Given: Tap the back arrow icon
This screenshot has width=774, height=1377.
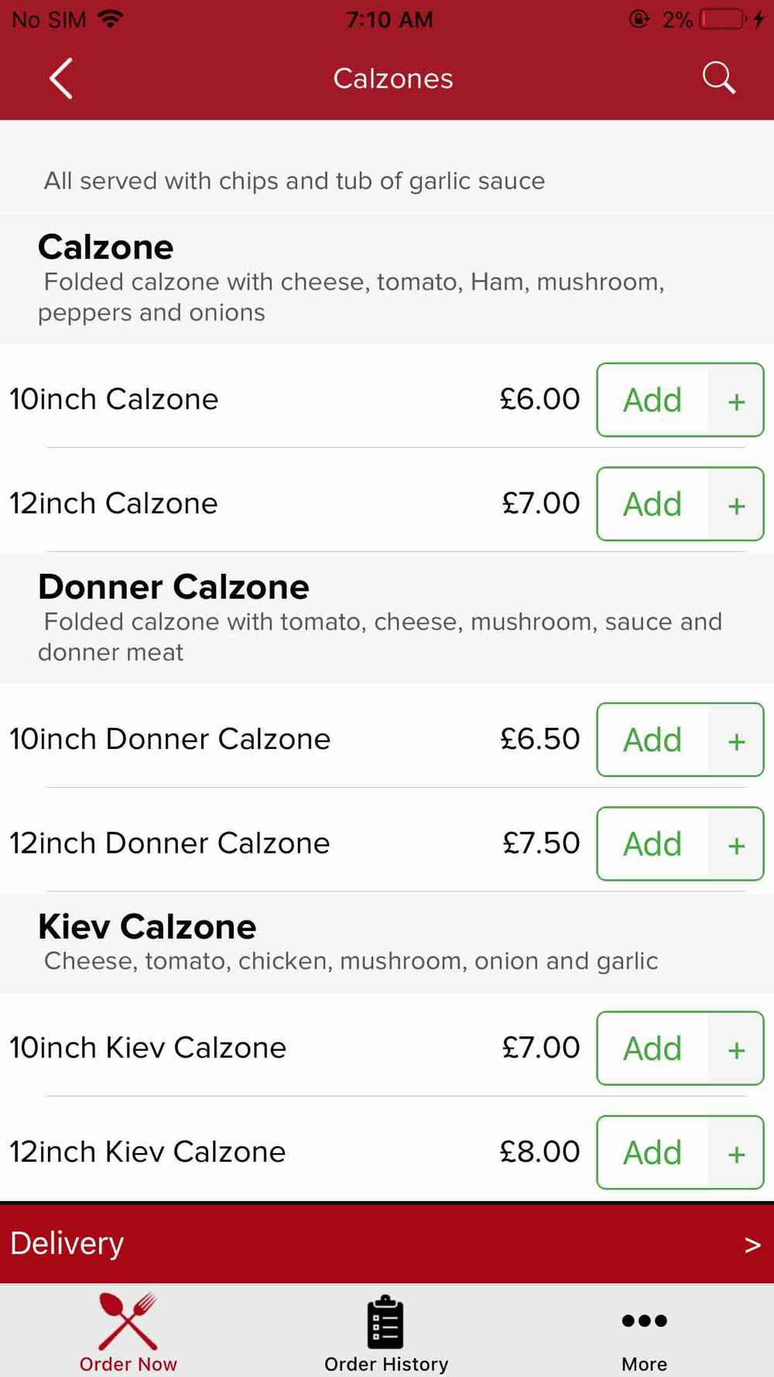Looking at the screenshot, I should click(61, 78).
